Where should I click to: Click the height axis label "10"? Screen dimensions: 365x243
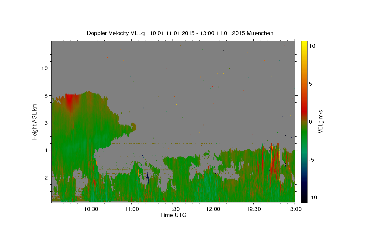click(44, 68)
